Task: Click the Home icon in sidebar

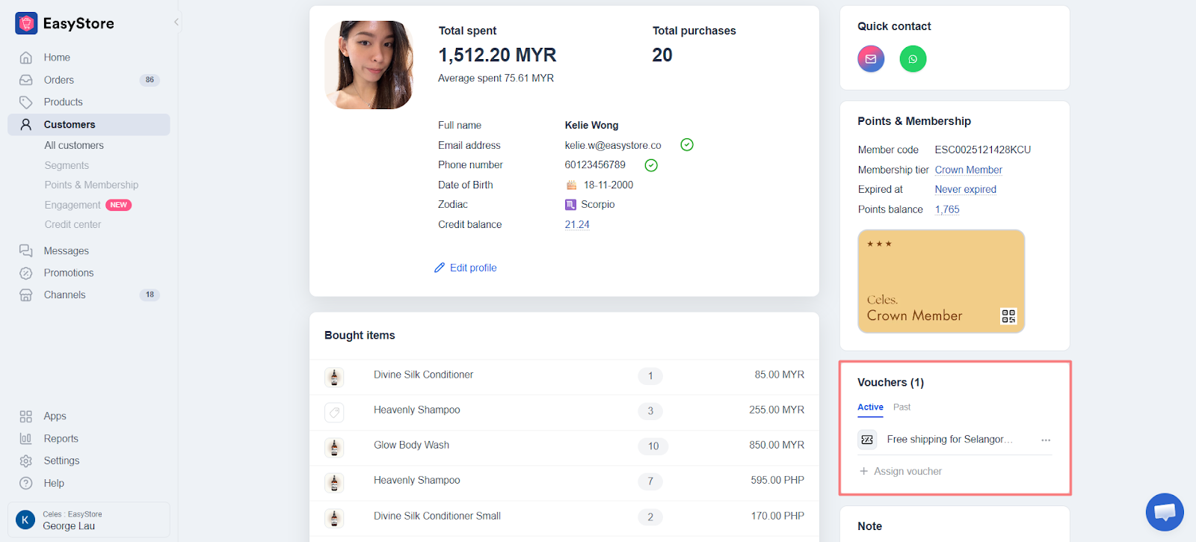Action: tap(26, 58)
